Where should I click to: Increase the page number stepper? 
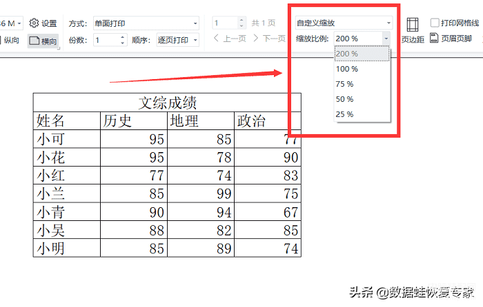(x=241, y=20)
